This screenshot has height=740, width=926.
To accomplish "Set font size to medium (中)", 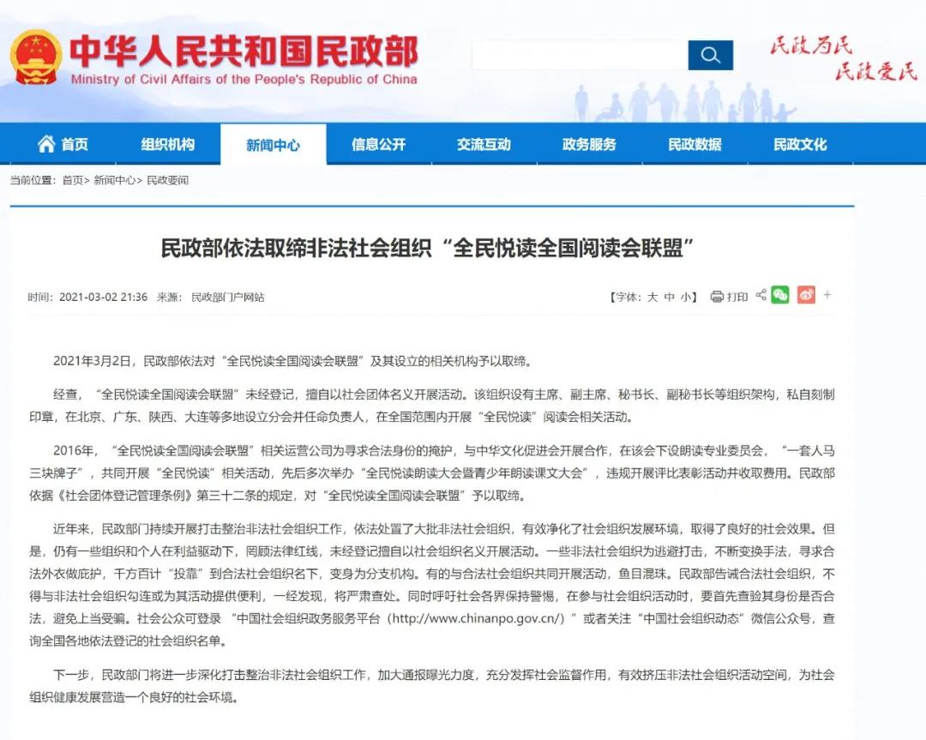I will (x=670, y=297).
